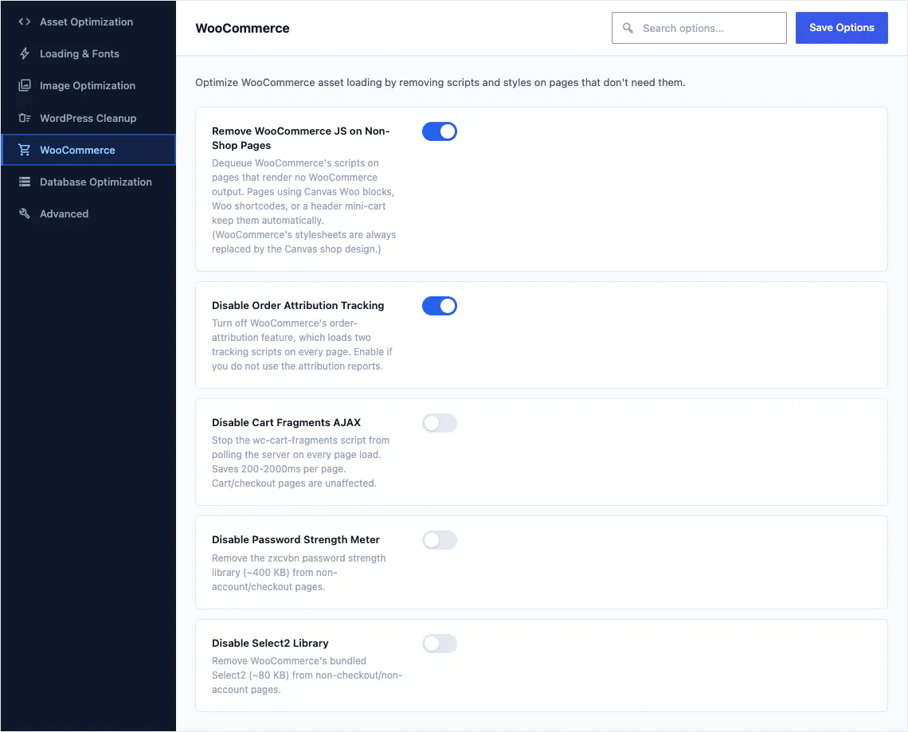
Task: Click the WordPress Cleanup icon in the sidebar
Action: [x=25, y=118]
